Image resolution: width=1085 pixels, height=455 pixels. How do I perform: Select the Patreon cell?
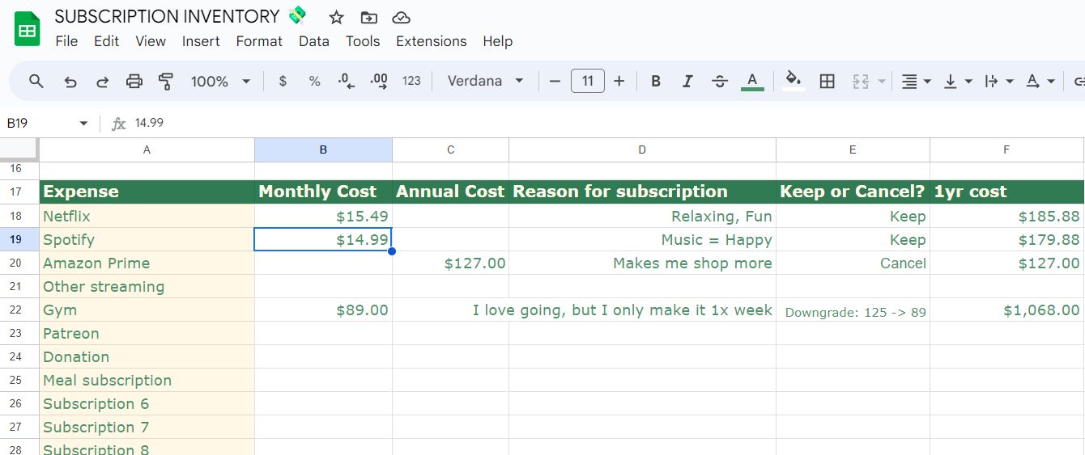tap(147, 334)
